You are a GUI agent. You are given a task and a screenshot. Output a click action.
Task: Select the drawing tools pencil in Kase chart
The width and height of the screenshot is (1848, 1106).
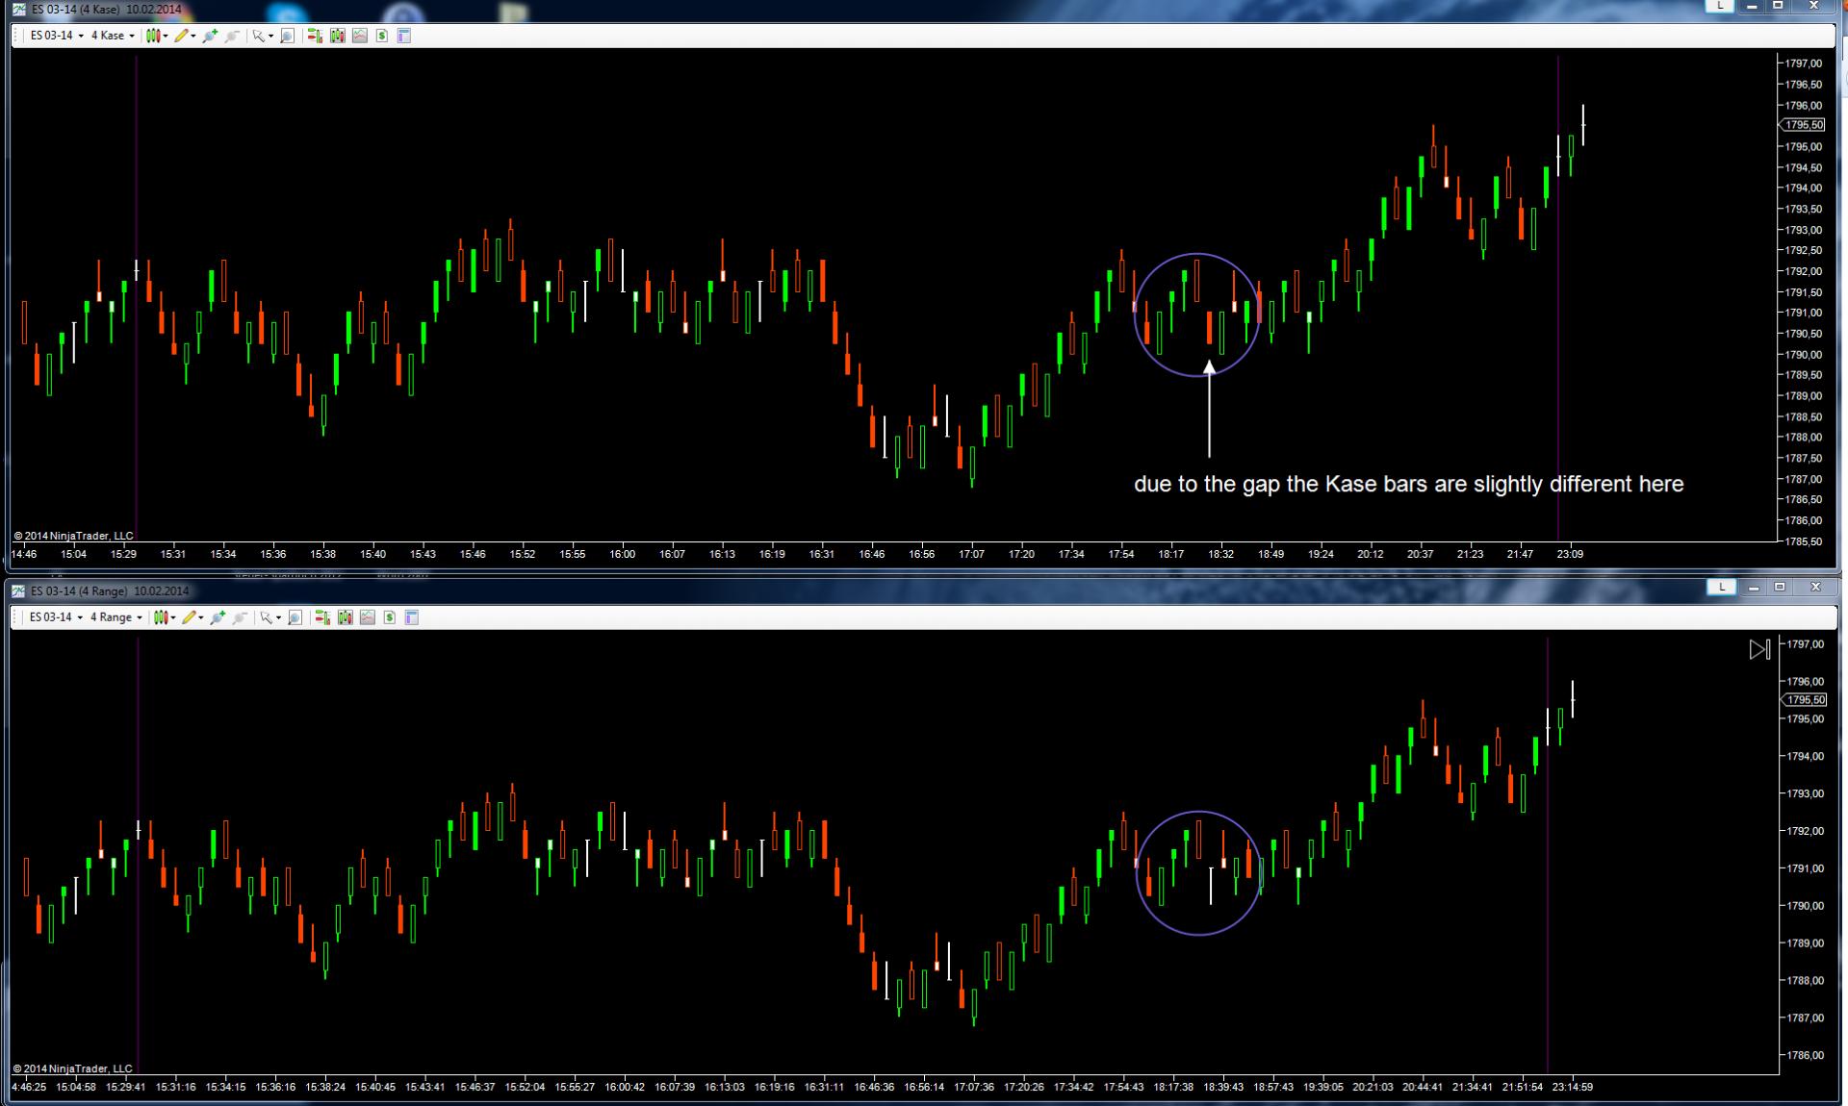click(181, 36)
